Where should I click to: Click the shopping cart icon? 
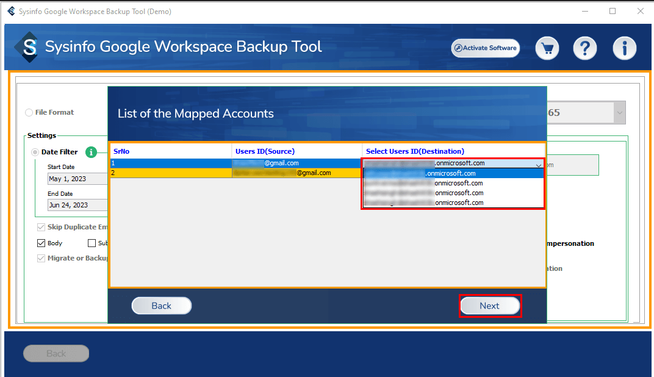coord(547,48)
